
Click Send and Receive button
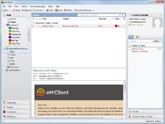click(x=83, y=10)
